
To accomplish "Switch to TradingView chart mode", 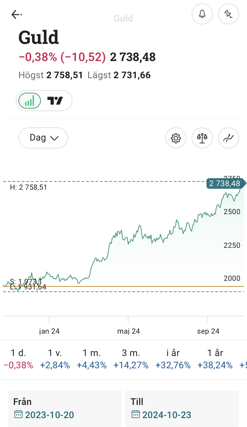I will point(55,101).
